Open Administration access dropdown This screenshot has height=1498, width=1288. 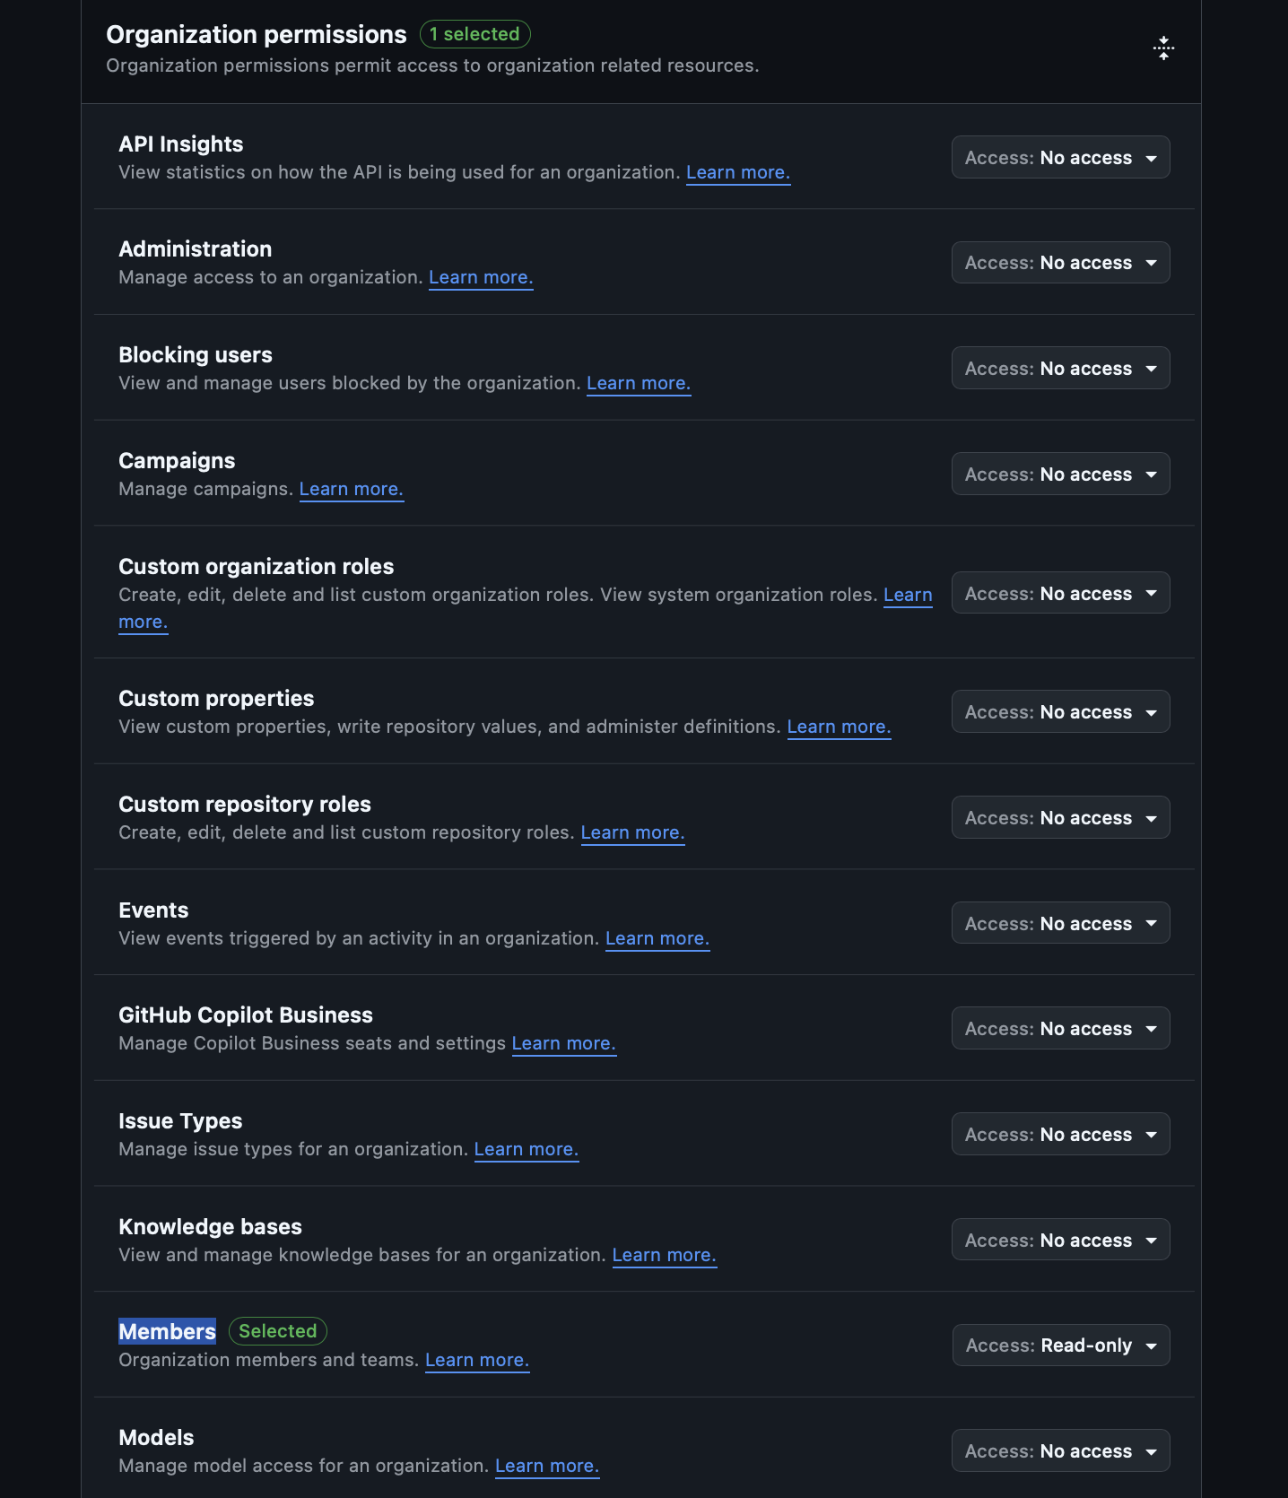1060,263
